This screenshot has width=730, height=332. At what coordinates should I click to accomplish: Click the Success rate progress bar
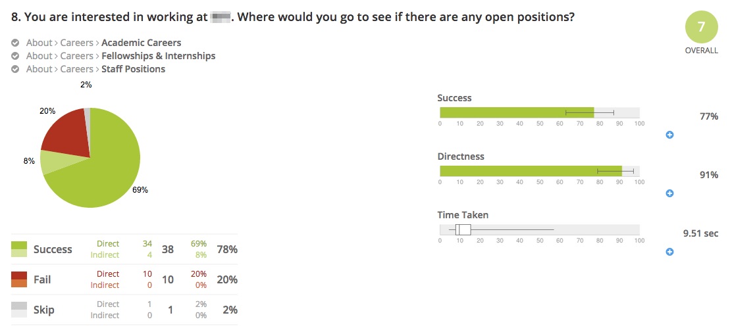pos(540,112)
